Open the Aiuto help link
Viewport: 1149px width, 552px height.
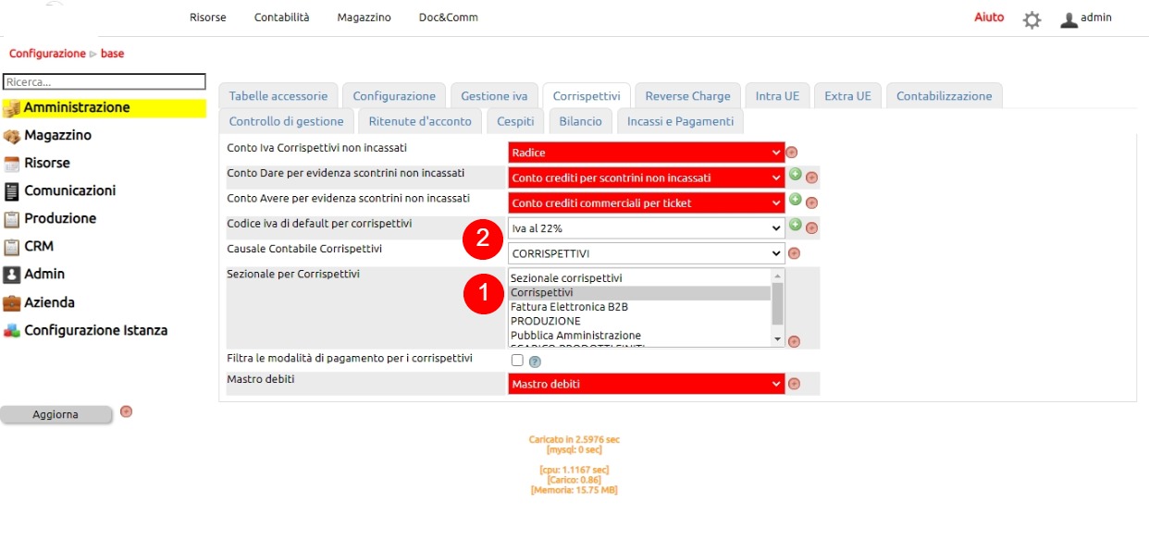989,18
